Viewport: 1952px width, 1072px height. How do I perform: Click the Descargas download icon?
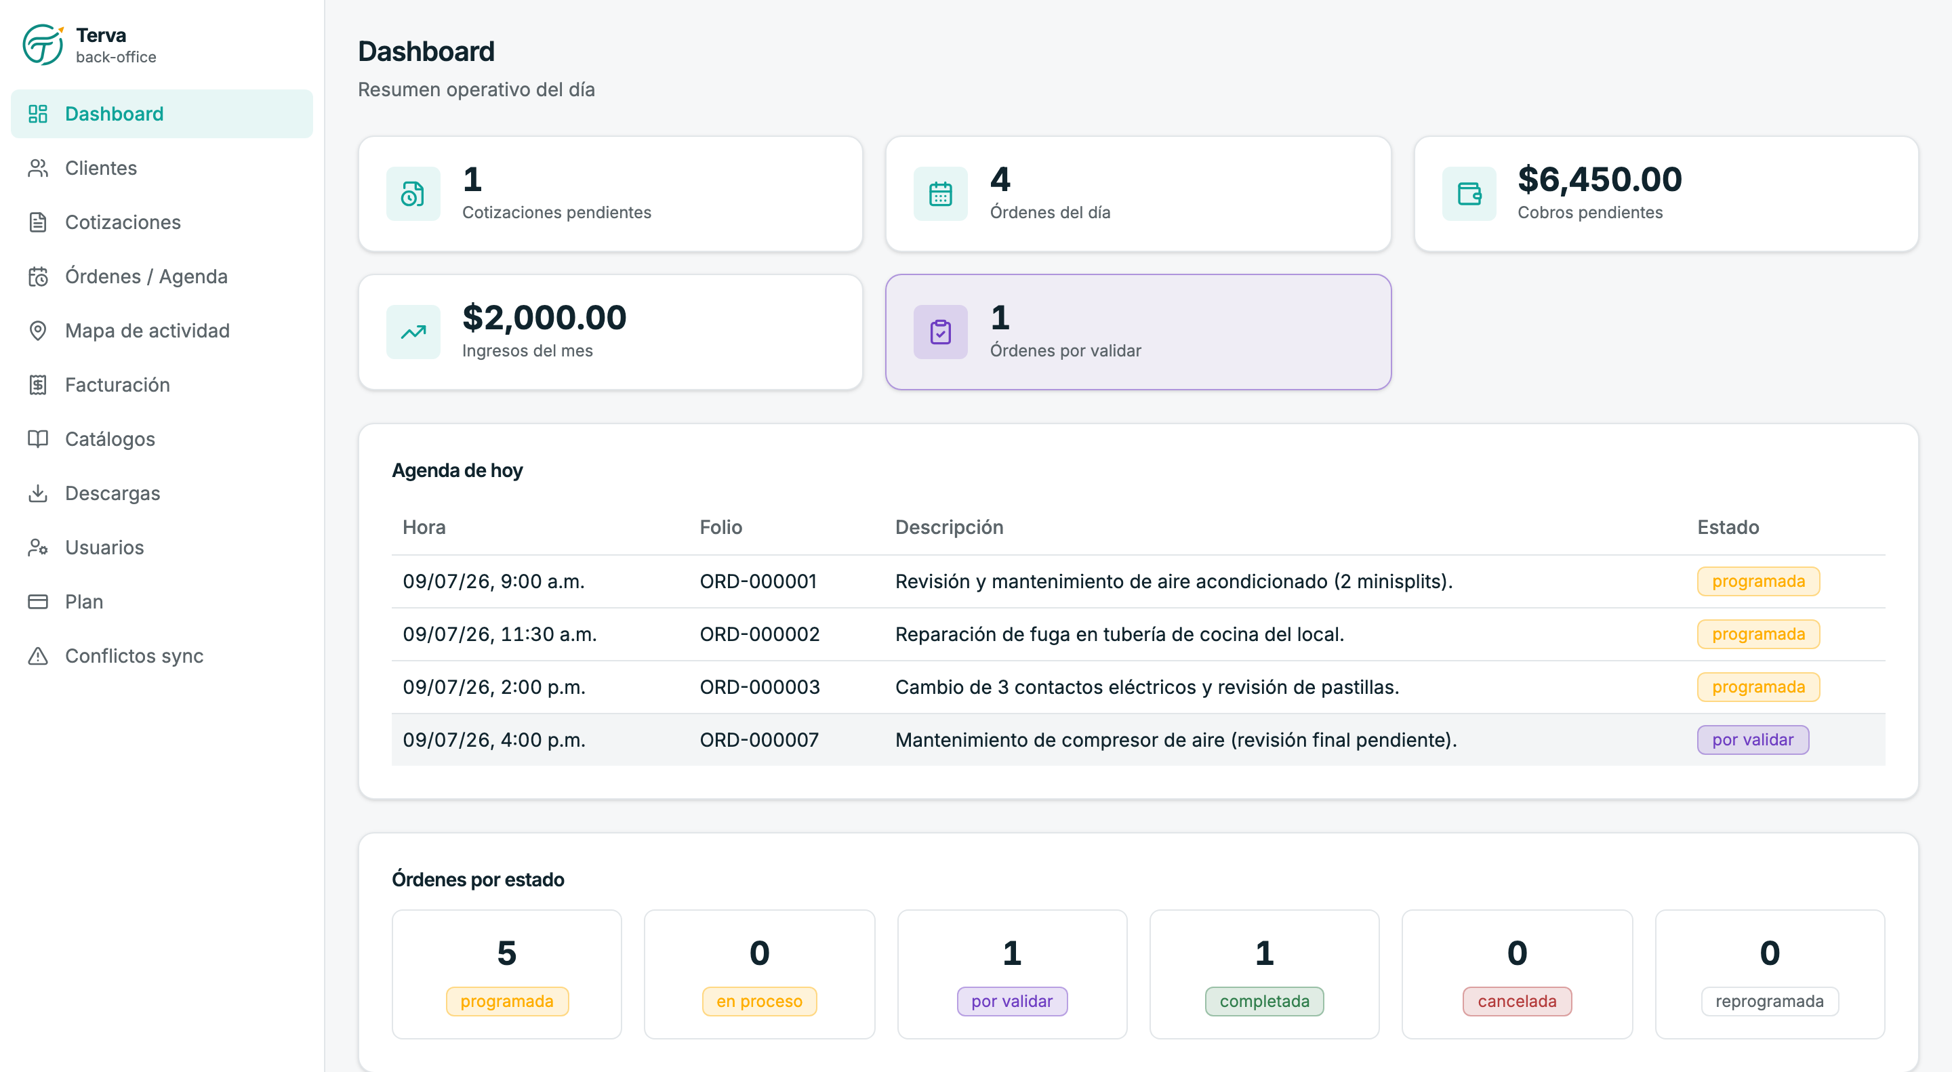38,493
